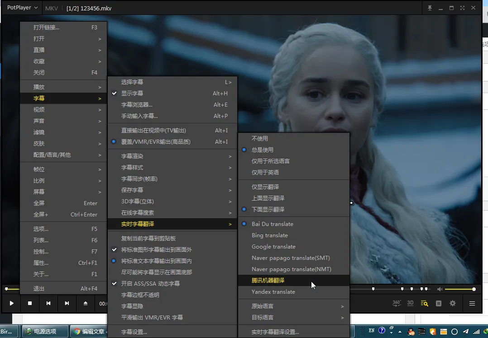Click 打开链接... menu item
This screenshot has width=488, height=338.
[x=63, y=27]
